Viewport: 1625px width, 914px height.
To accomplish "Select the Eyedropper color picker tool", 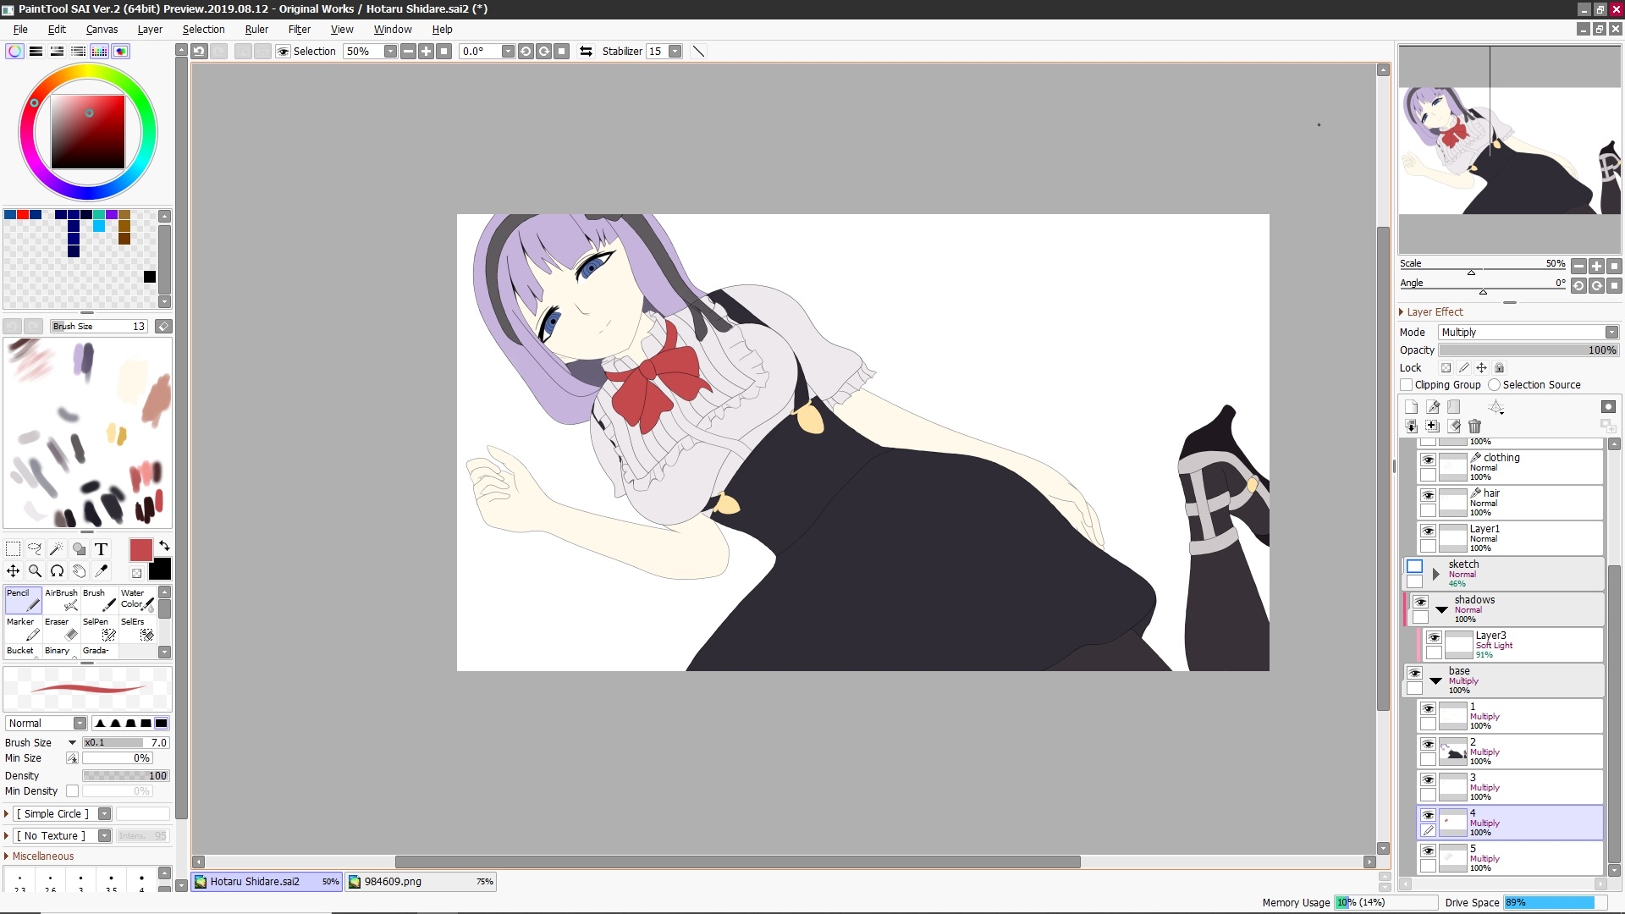I will pos(101,571).
